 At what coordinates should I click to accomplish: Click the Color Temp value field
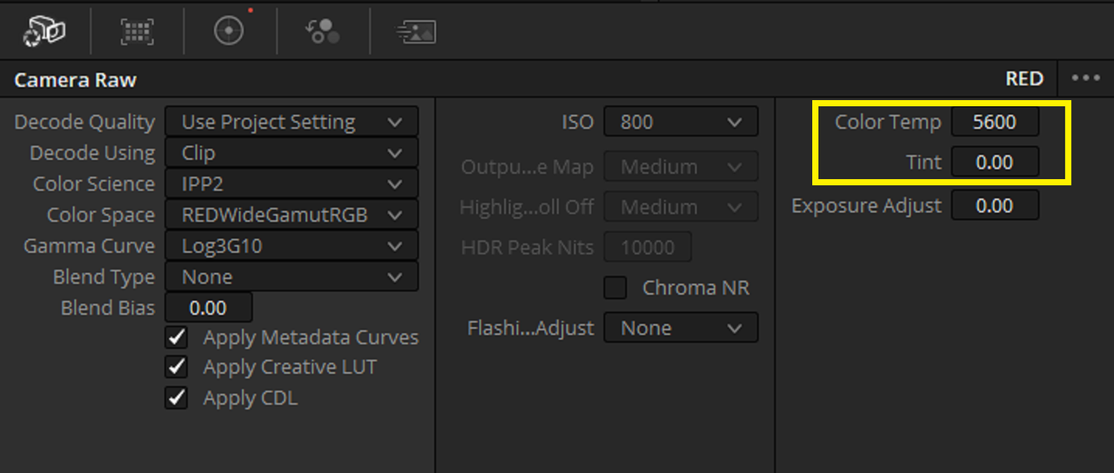tap(995, 122)
